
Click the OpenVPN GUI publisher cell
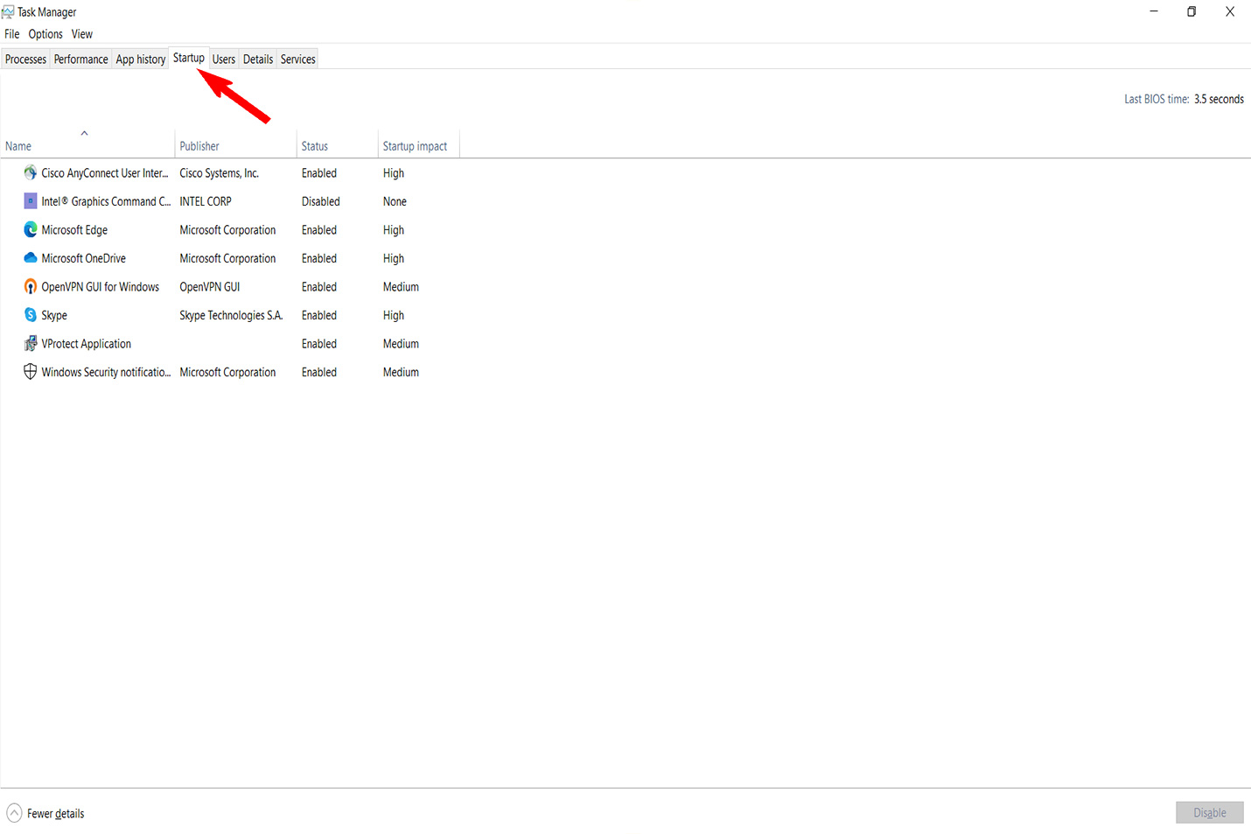coord(210,287)
